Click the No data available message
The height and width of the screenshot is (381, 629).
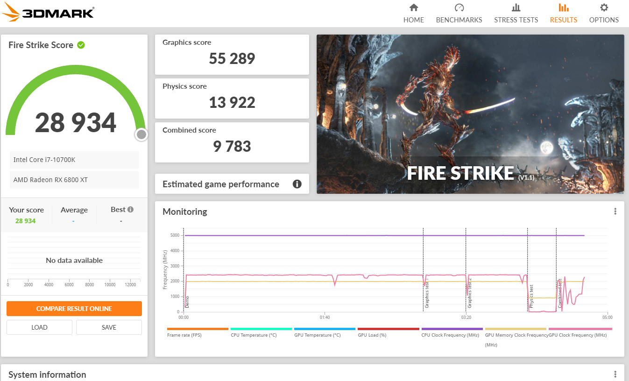pyautogui.click(x=74, y=261)
